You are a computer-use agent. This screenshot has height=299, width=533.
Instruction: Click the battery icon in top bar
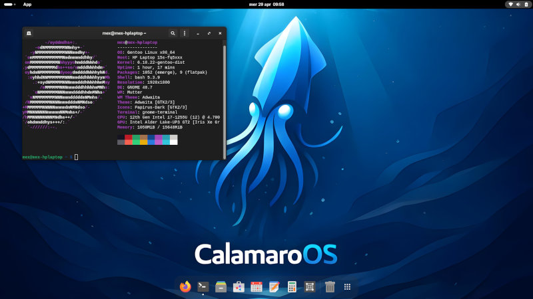[x=526, y=5]
